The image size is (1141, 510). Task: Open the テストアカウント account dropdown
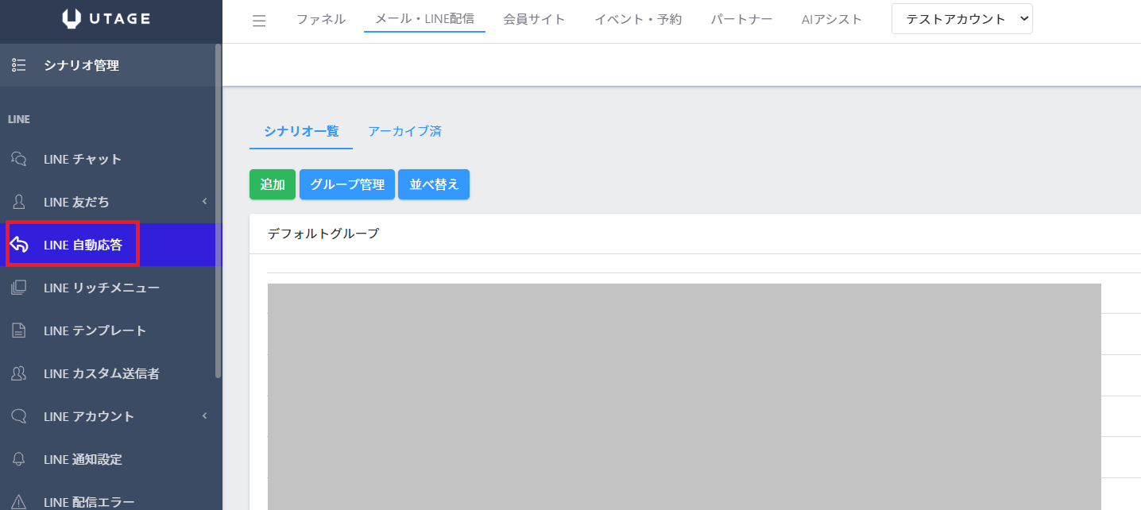[961, 19]
